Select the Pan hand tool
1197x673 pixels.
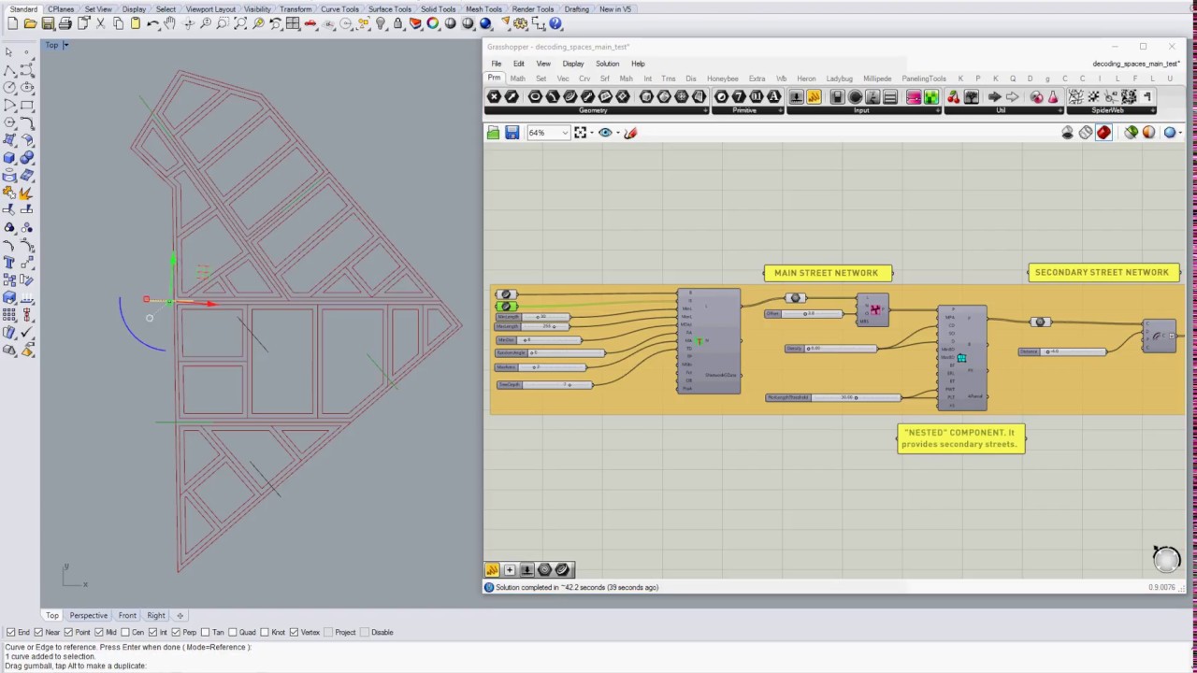click(170, 24)
